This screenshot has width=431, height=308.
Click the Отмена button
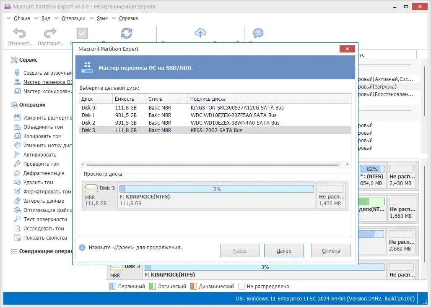[331, 251]
